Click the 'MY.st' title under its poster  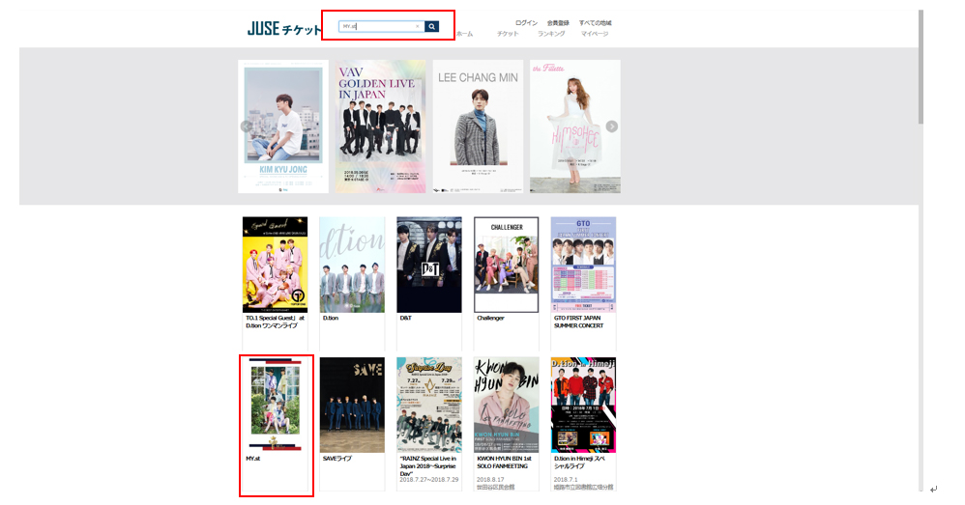point(253,459)
